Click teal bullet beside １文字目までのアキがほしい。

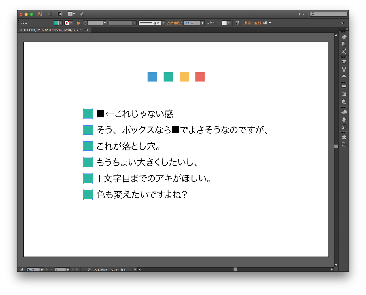(x=88, y=178)
